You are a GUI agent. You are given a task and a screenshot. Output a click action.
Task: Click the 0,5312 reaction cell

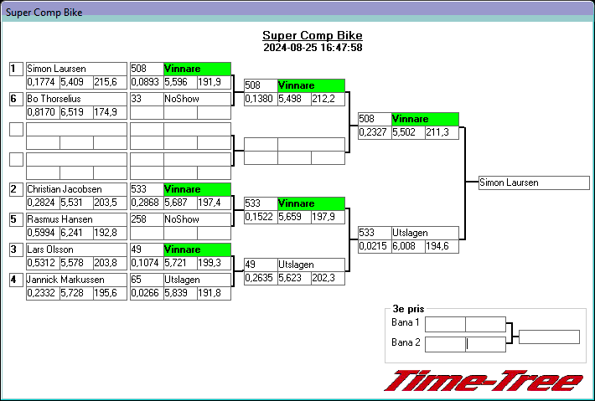pyautogui.click(x=43, y=263)
